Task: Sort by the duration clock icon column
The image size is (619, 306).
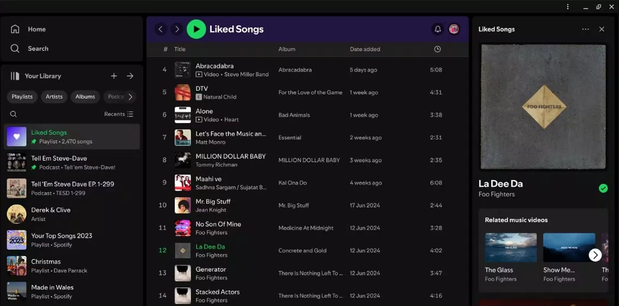Action: coord(437,49)
